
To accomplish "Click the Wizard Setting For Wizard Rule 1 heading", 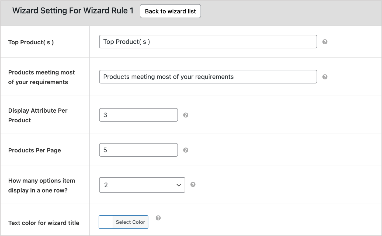I will point(73,10).
